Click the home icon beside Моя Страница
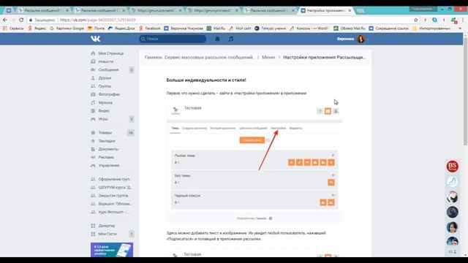 tap(93, 53)
